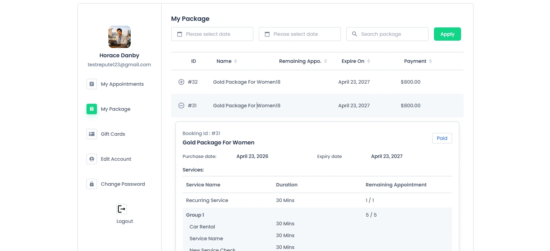Click the magnifier icon in search box
Viewport: 550px width, 251px height.
pyautogui.click(x=354, y=34)
